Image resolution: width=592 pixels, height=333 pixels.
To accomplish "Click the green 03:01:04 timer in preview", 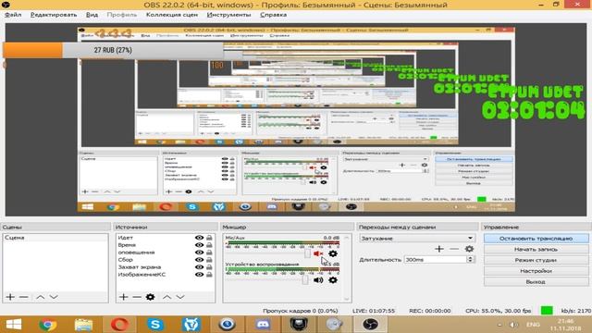I will [533, 111].
